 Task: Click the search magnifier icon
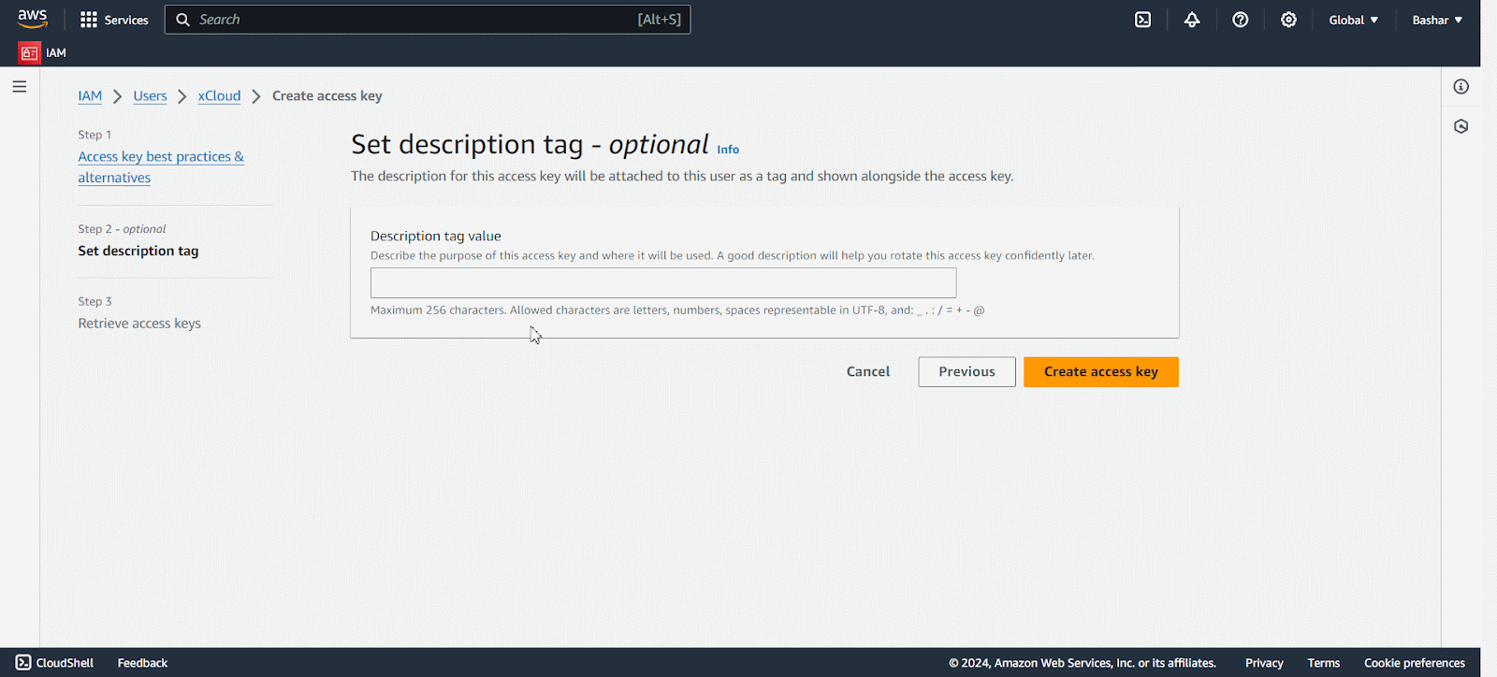(183, 20)
